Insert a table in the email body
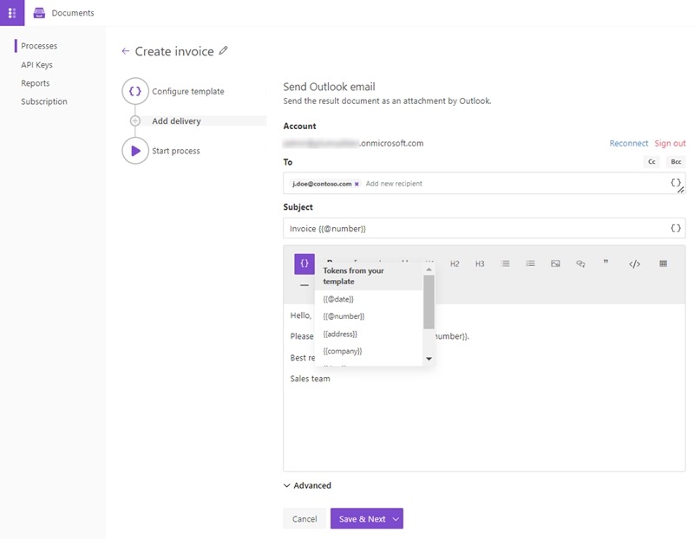The image size is (694, 539). [663, 264]
